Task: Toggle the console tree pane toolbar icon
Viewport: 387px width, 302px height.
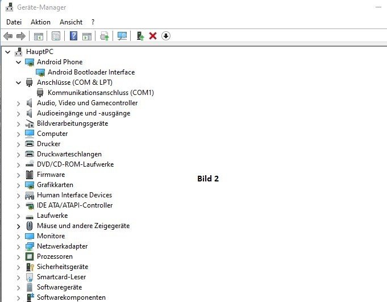Action: pyautogui.click(x=38, y=36)
